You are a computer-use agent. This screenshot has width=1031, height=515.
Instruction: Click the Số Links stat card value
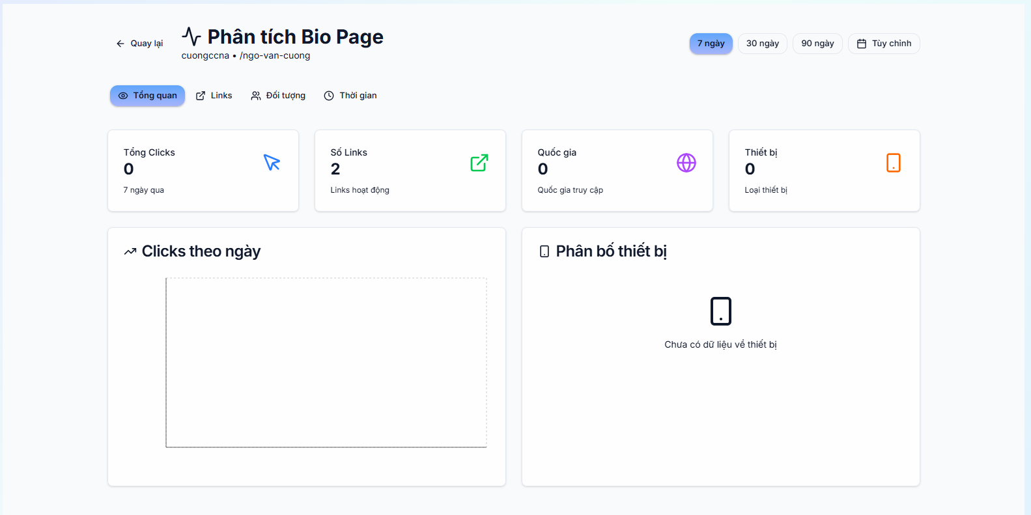click(335, 169)
